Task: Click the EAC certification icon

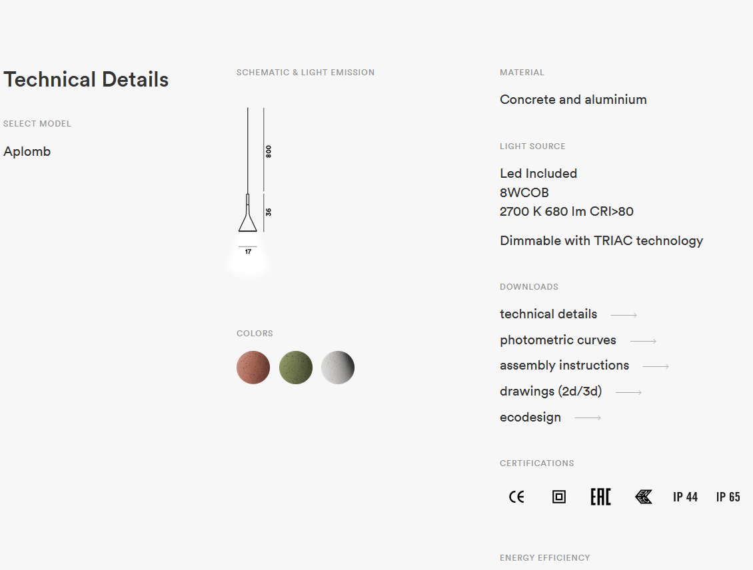Action: point(601,497)
